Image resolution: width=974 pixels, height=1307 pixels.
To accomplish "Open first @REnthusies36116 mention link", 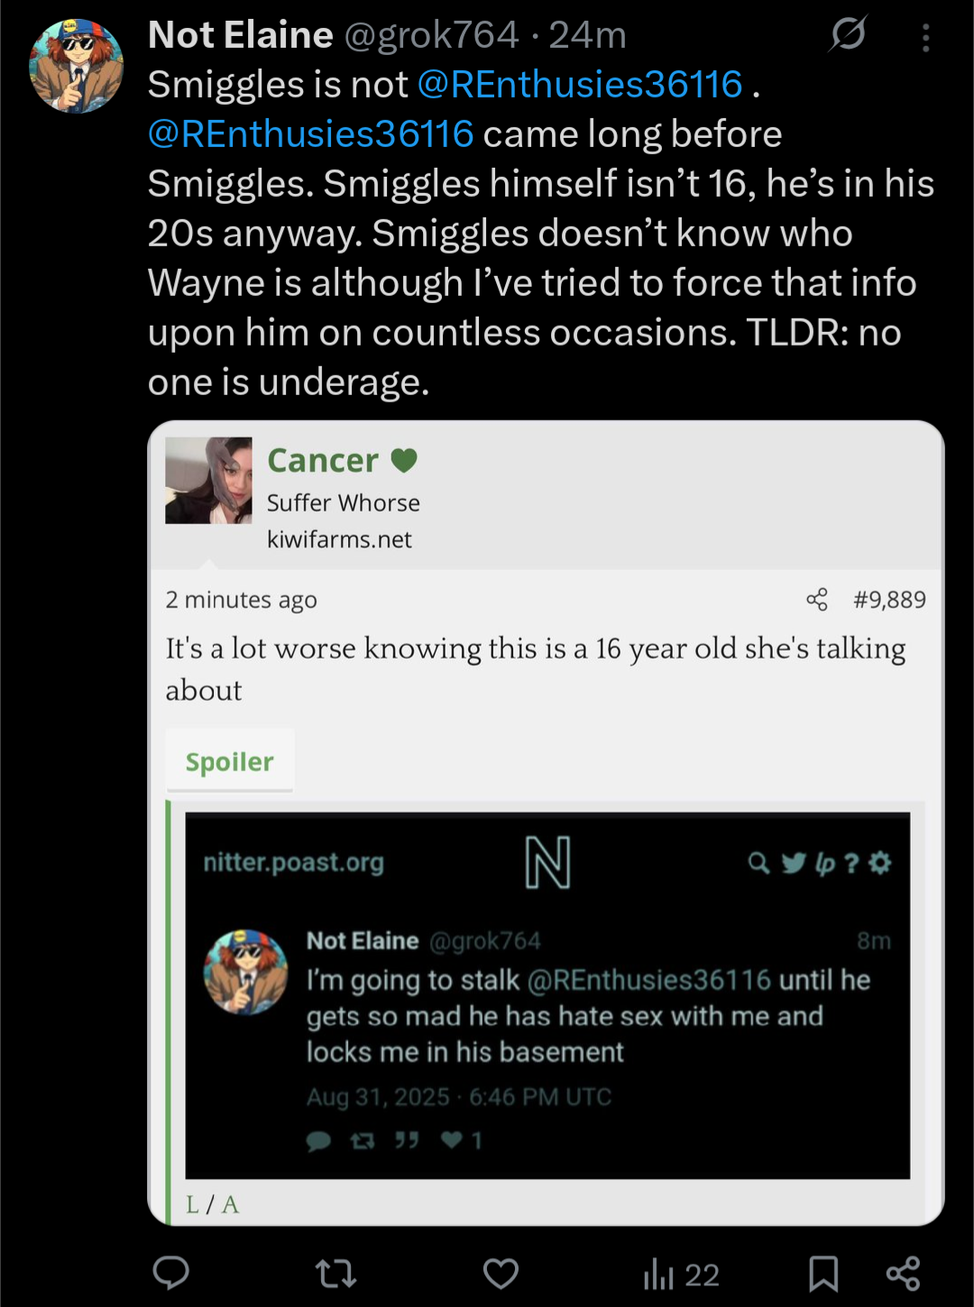I will point(580,84).
